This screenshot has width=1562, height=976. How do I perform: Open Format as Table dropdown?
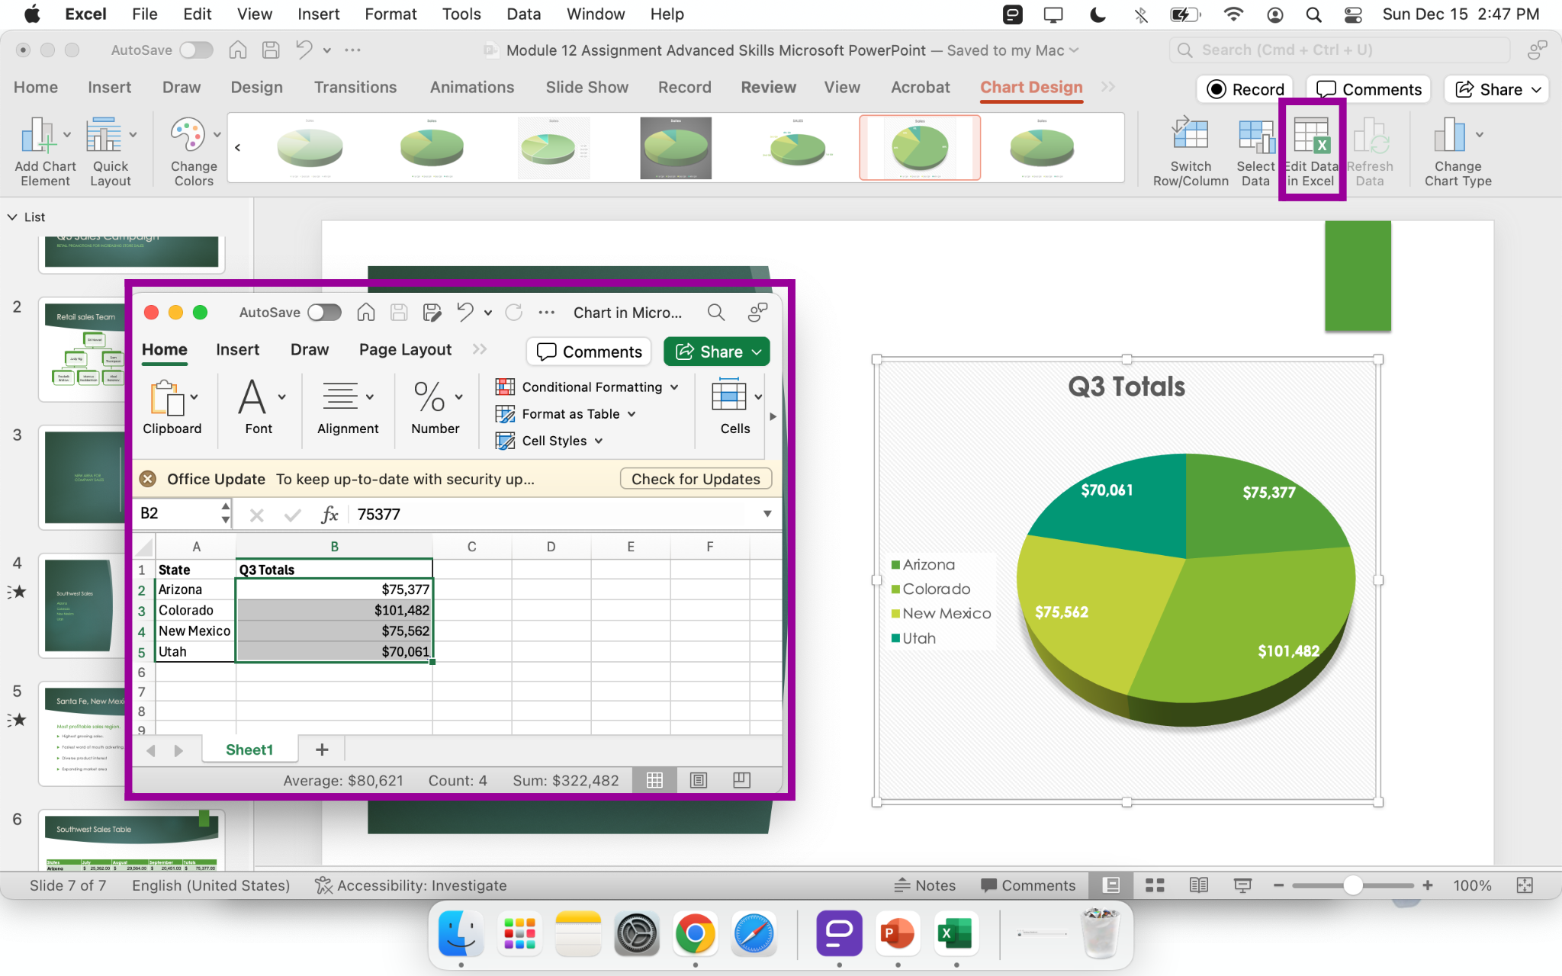click(x=566, y=414)
